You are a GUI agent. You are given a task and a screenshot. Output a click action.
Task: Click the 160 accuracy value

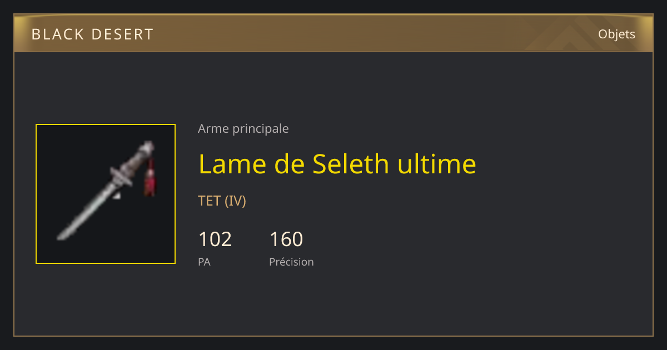pos(286,239)
